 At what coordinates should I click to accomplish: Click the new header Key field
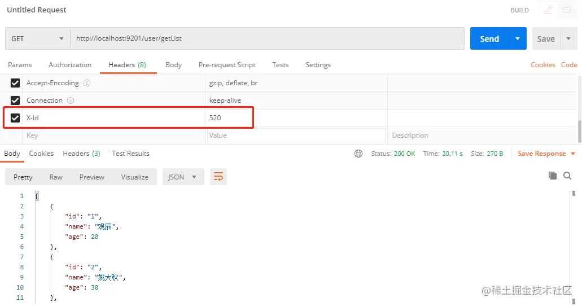(114, 135)
